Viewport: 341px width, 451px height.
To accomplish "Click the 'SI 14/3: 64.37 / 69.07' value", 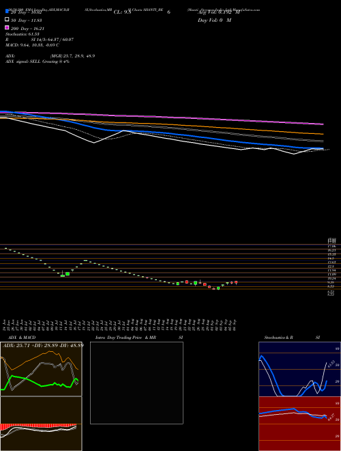I will [x=53, y=40].
